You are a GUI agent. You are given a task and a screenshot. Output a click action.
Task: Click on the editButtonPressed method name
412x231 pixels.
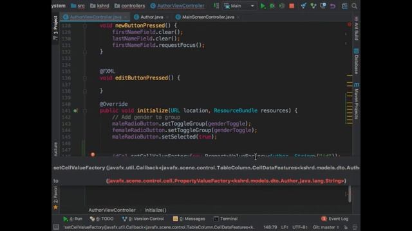142,78
